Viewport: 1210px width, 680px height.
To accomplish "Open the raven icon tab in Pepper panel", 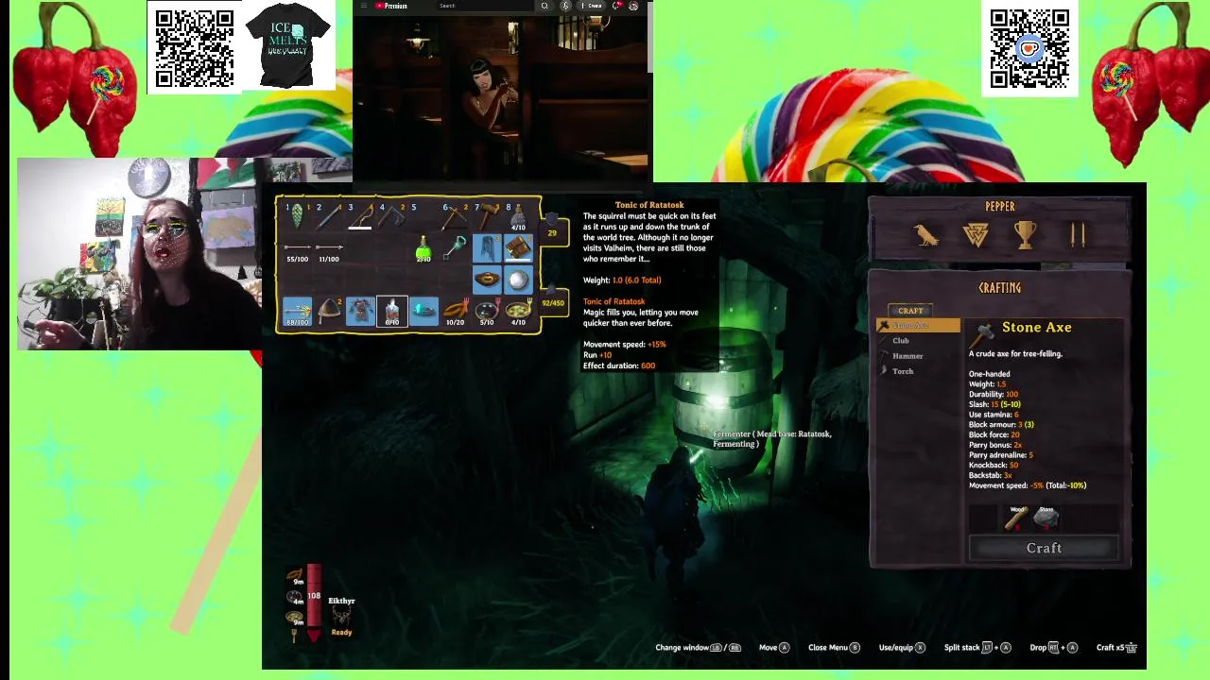I will pyautogui.click(x=926, y=235).
